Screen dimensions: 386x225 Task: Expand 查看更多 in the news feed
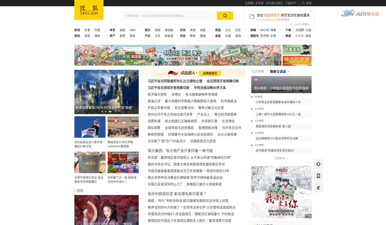280,158
